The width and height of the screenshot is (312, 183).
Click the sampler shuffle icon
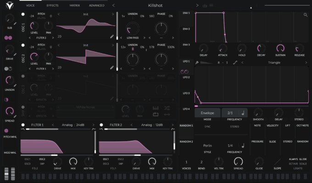pyautogui.click(x=167, y=108)
